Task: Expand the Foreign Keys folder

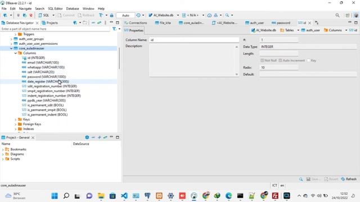Action: click(16, 124)
